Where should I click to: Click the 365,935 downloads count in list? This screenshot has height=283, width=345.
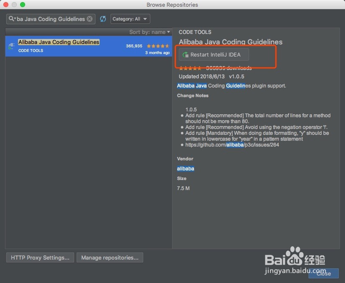(134, 46)
